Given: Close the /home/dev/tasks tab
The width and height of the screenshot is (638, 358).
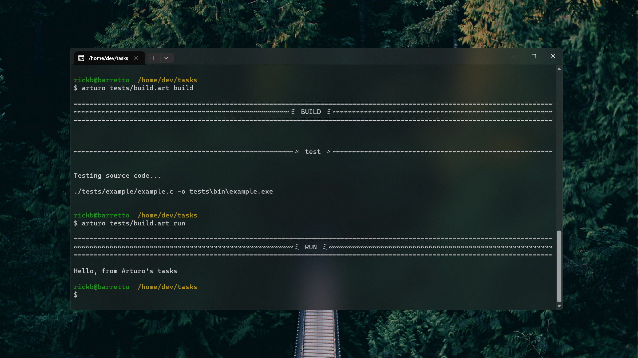Looking at the screenshot, I should pyautogui.click(x=136, y=58).
